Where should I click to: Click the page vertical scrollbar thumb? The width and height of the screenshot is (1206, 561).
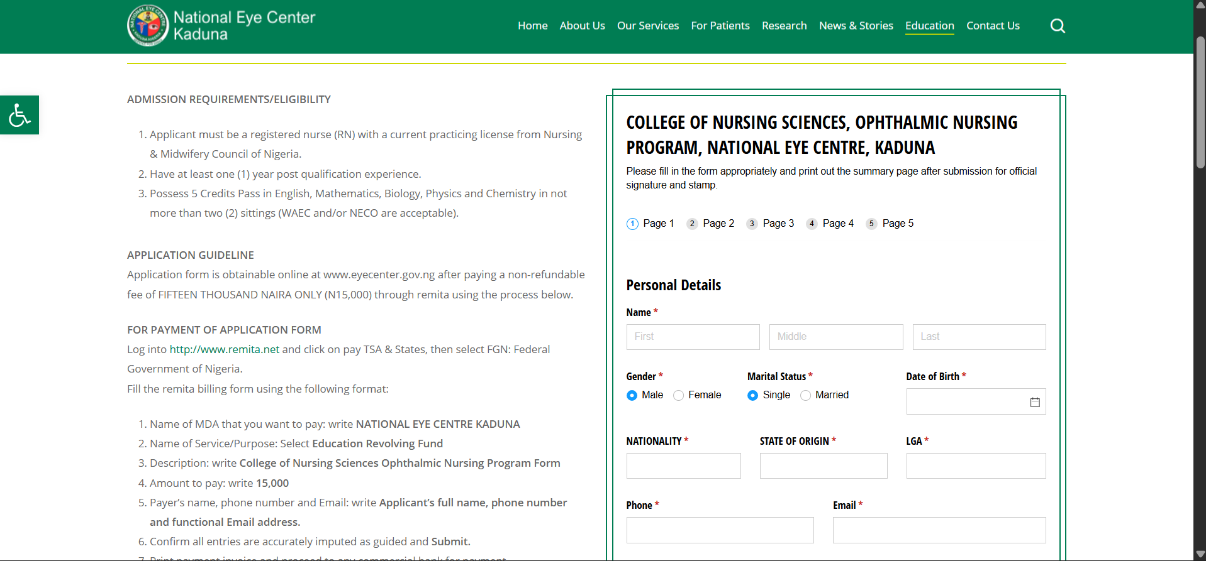tap(1200, 101)
